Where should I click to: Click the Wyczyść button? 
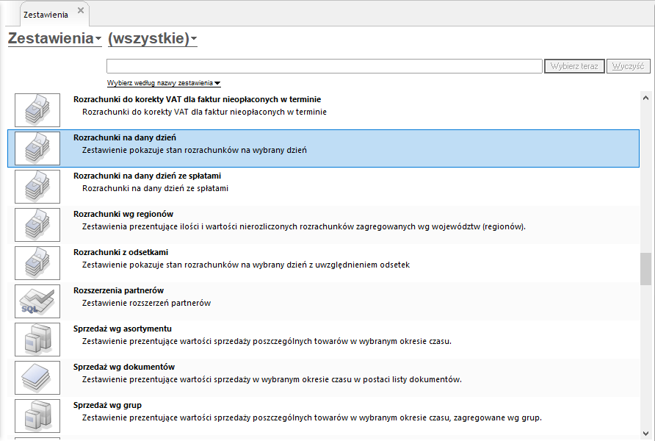coord(629,66)
